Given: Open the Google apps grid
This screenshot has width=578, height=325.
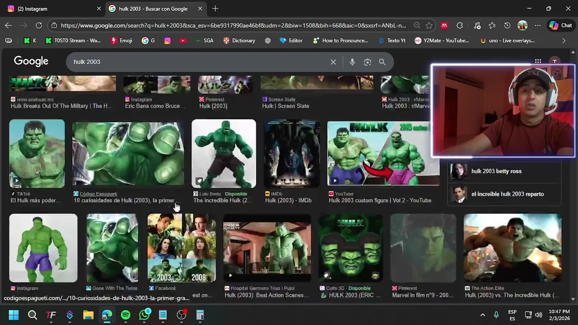Looking at the screenshot, I should click(538, 61).
